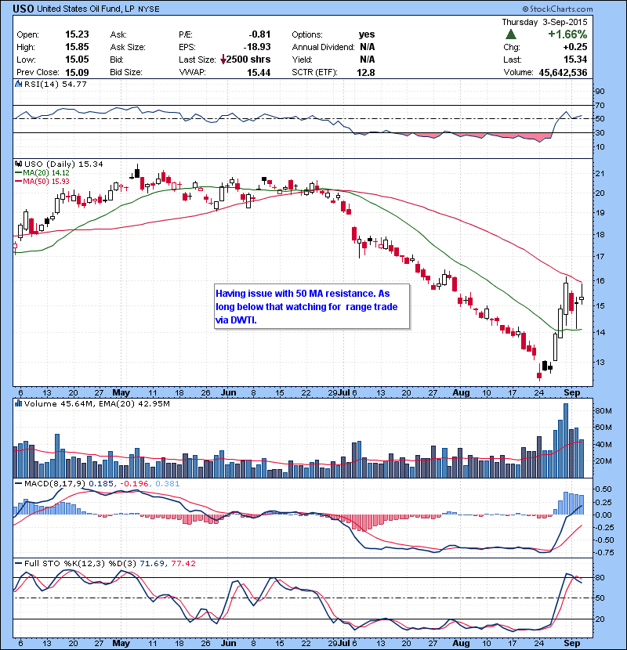Click the tallest volume bar near Sep
Screen dimensions: 627x650
(566, 441)
